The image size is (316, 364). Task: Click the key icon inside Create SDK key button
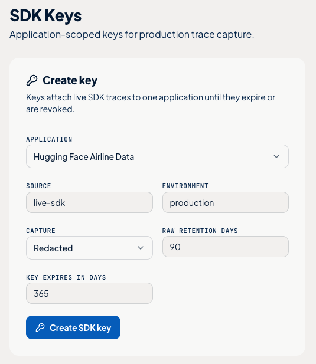pyautogui.click(x=40, y=327)
